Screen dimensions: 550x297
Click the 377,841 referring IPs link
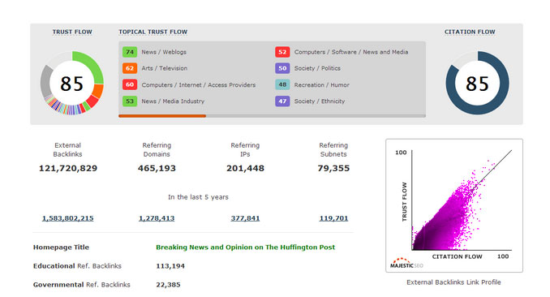[x=245, y=218]
